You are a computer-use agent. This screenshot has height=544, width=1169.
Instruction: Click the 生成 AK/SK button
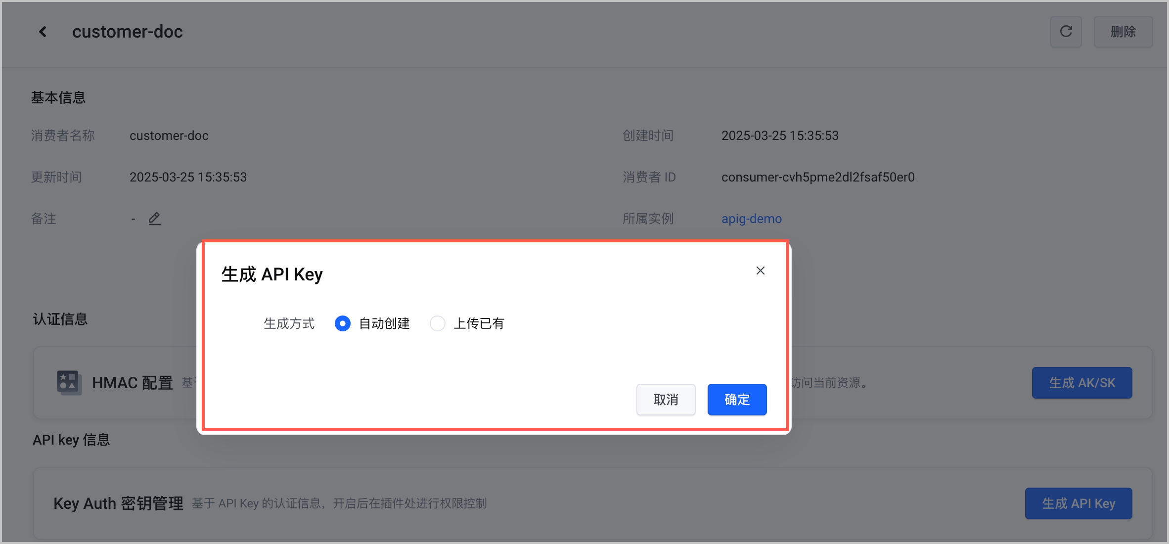point(1081,383)
